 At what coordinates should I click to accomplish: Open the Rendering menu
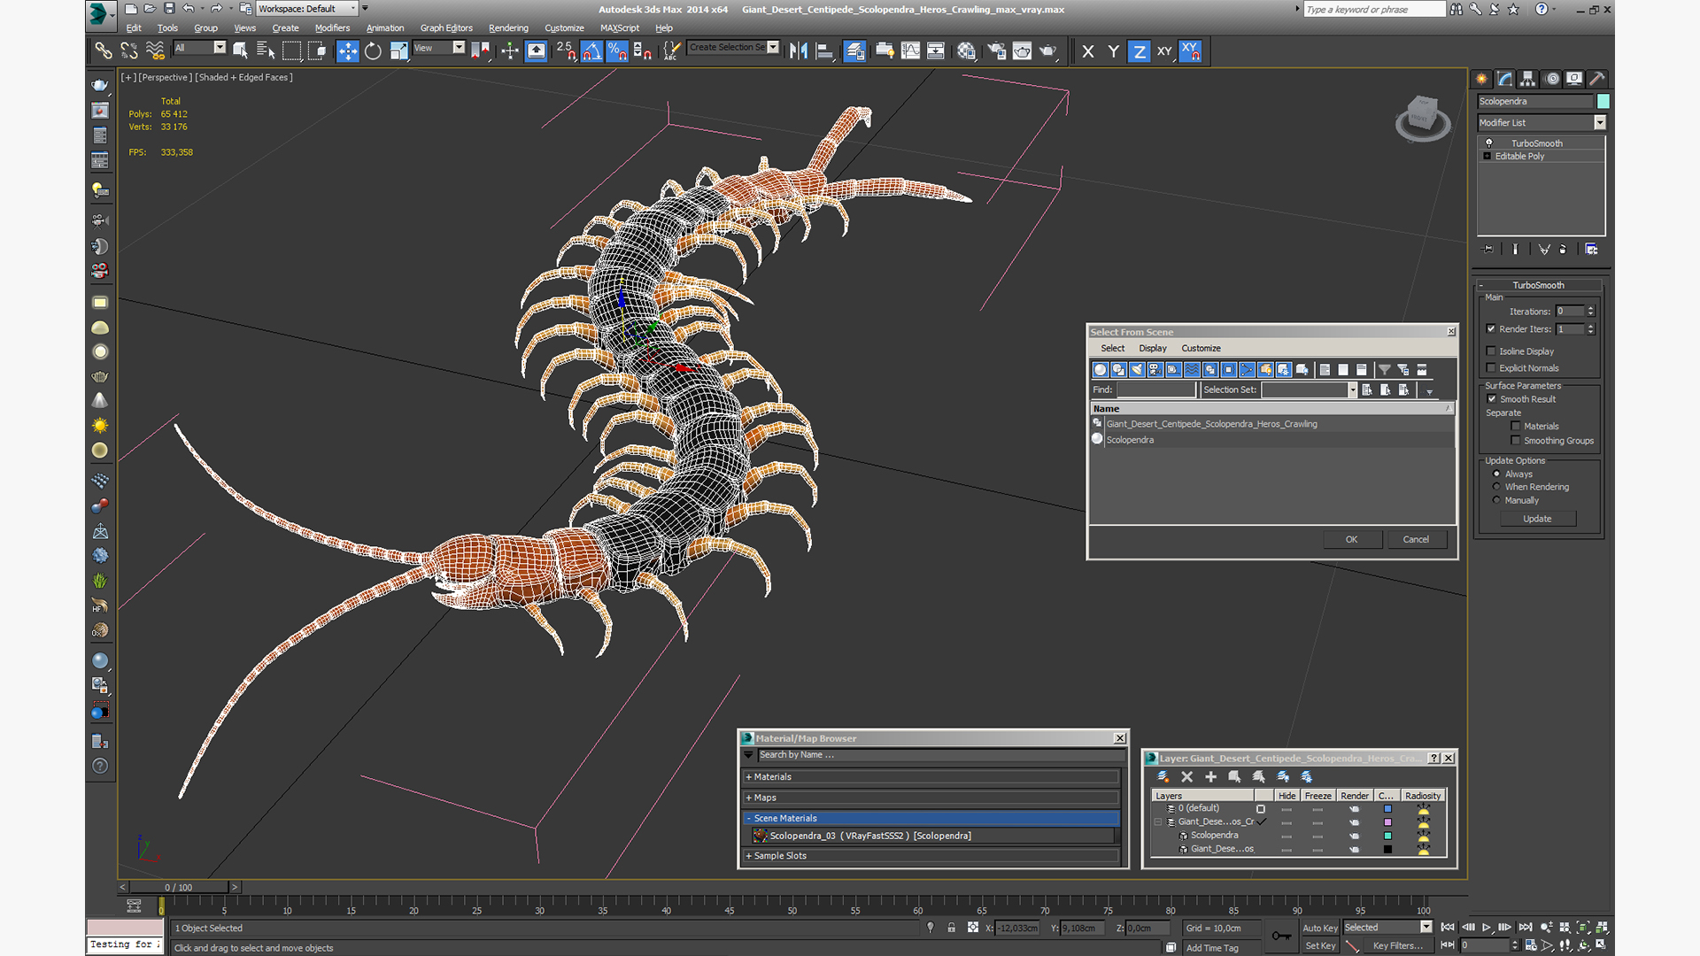tap(507, 28)
